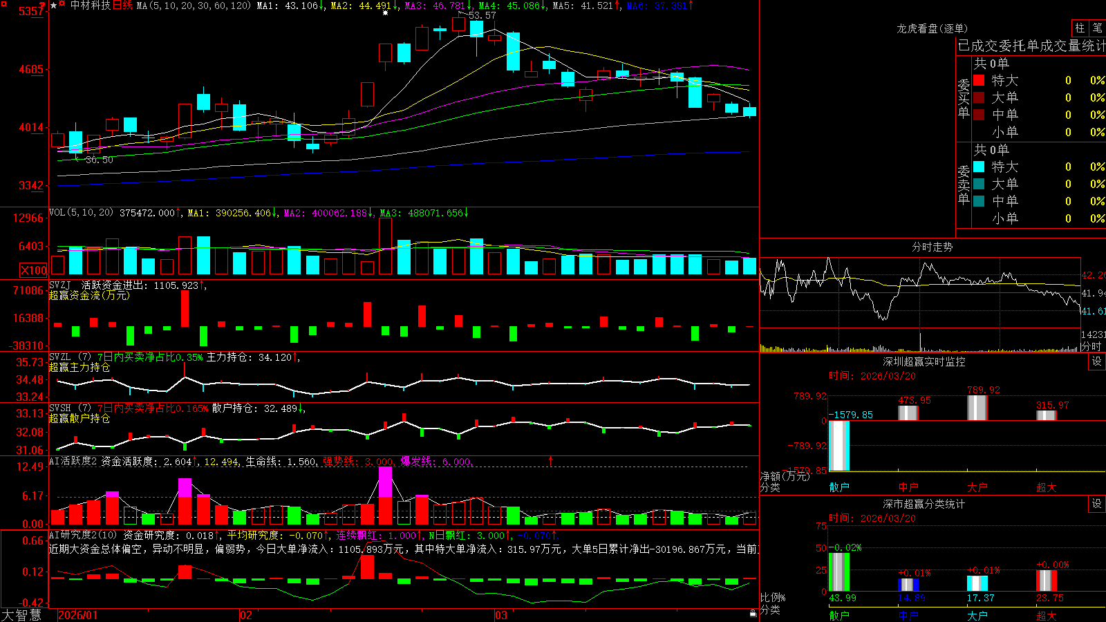Viewport: 1106px width, 622px height.
Task: Select the 分时走势 panel title
Action: tap(932, 247)
